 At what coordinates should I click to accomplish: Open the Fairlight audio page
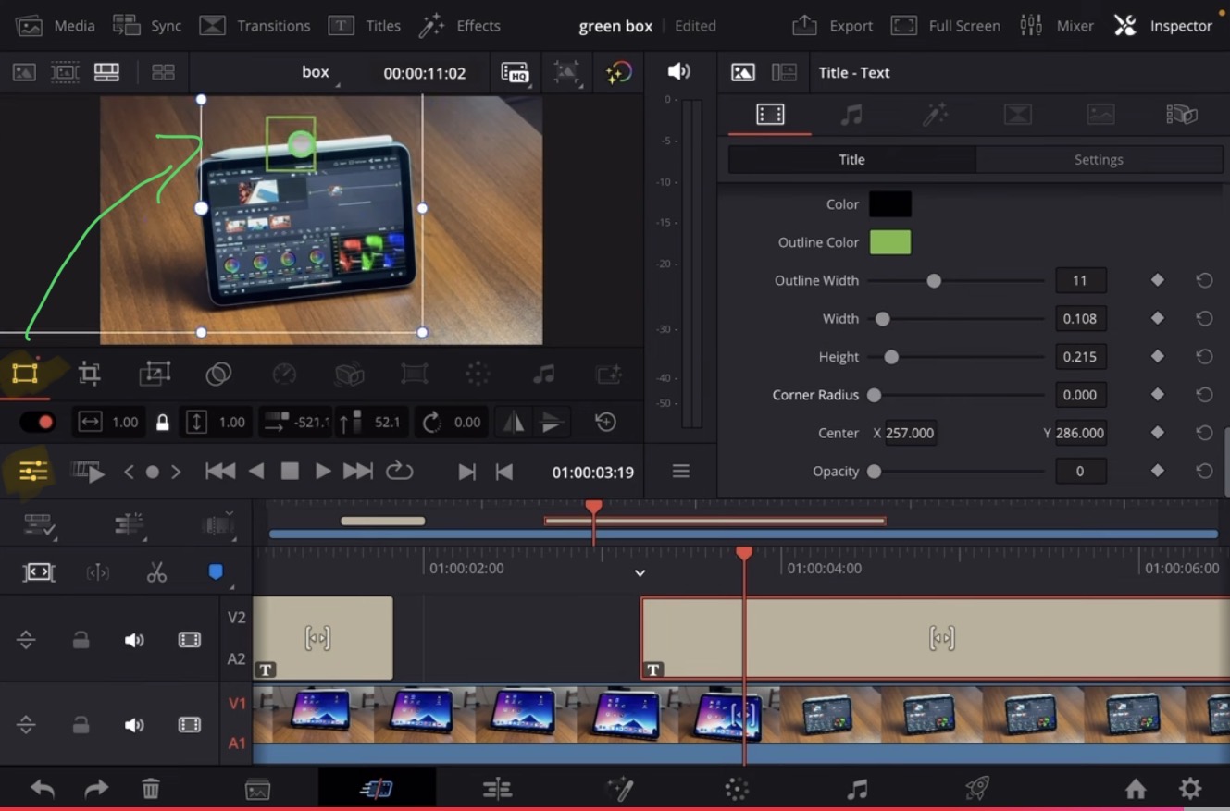tap(856, 788)
